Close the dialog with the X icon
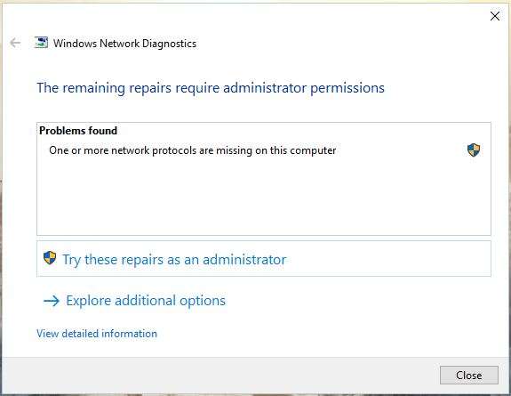Viewport: 511px width, 396px height. click(495, 16)
